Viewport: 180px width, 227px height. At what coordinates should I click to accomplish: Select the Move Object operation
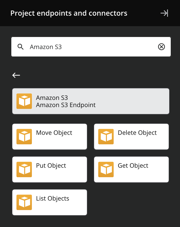click(x=49, y=136)
